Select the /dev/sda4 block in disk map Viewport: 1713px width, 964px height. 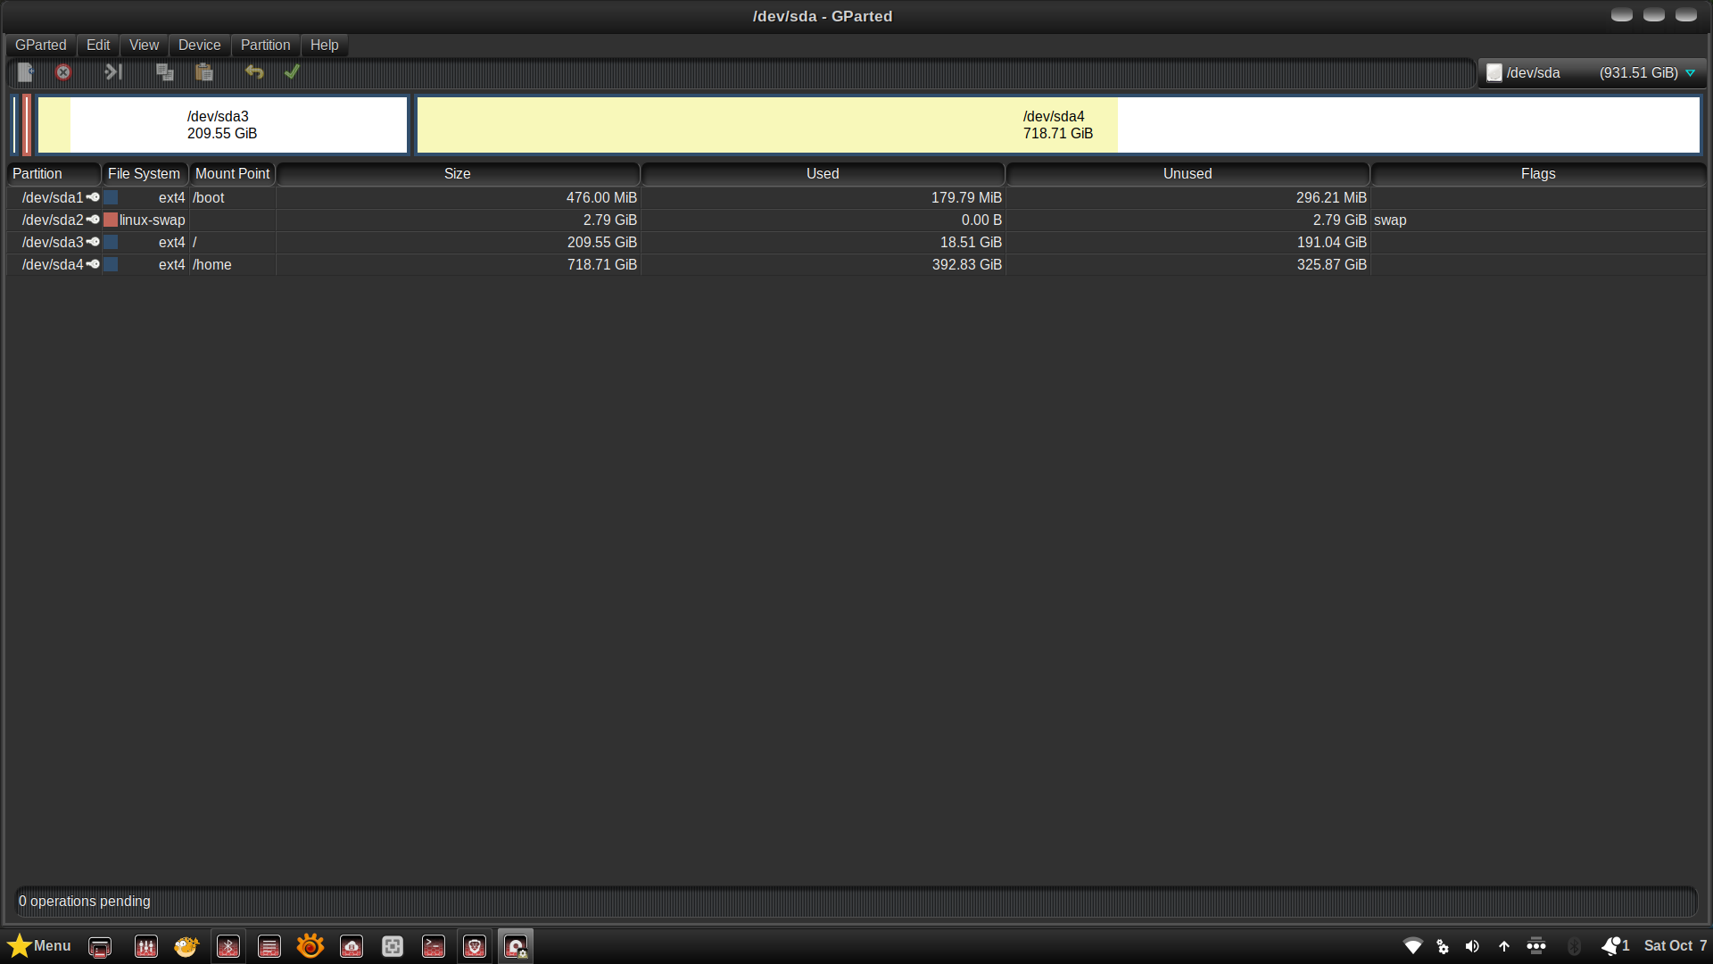(x=1058, y=125)
